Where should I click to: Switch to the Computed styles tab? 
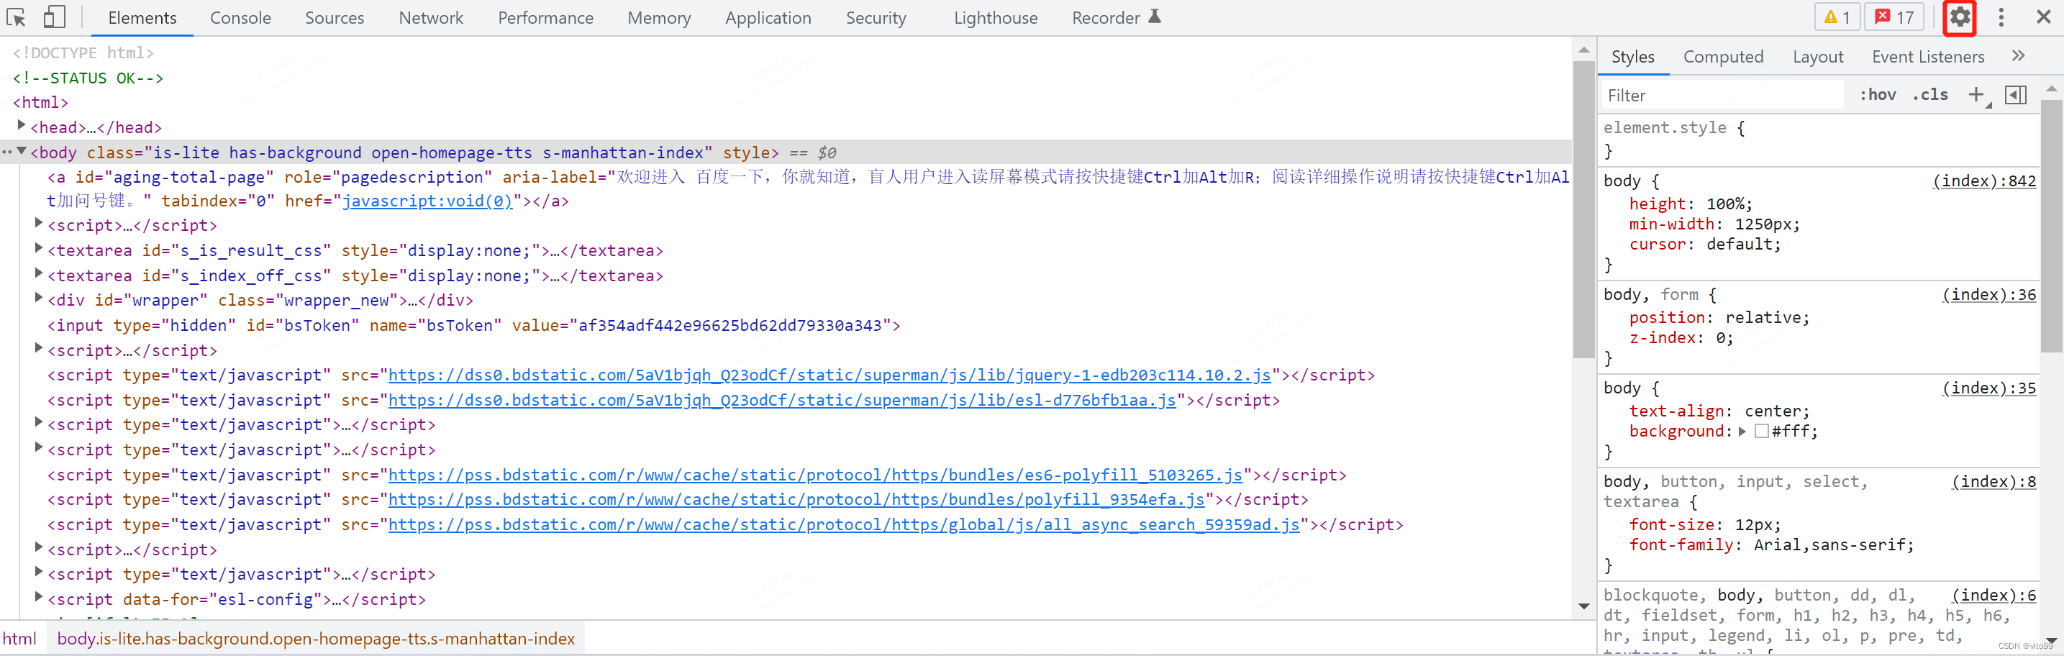pos(1723,56)
